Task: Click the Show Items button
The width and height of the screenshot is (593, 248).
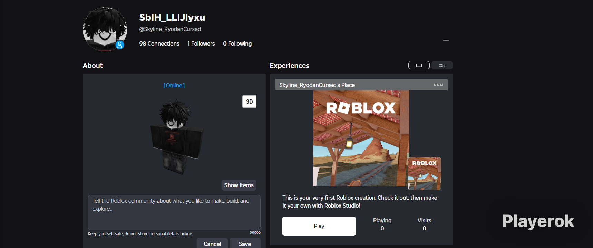Action: (x=239, y=185)
